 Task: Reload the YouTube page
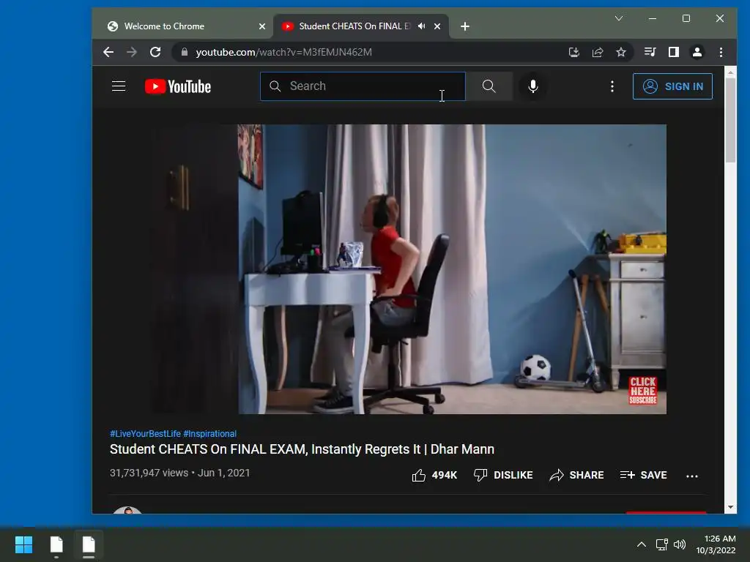pos(155,52)
